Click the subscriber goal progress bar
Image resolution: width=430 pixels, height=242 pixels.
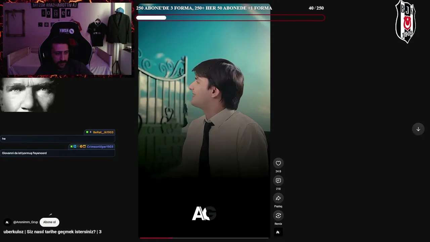point(230,18)
